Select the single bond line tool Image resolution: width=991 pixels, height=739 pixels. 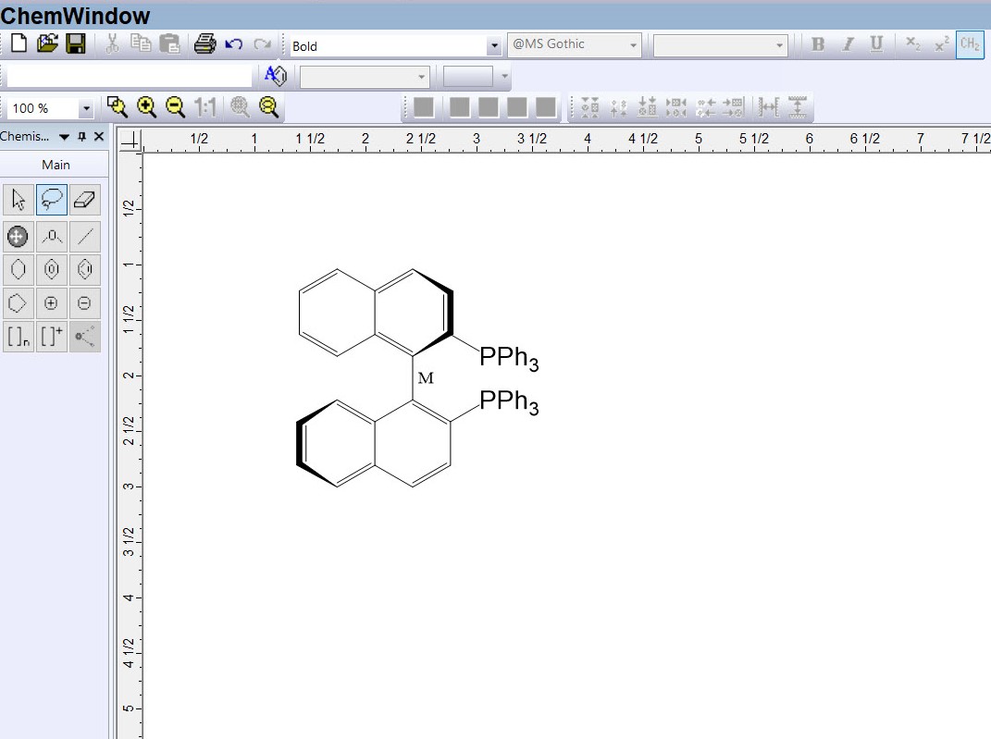coord(84,236)
